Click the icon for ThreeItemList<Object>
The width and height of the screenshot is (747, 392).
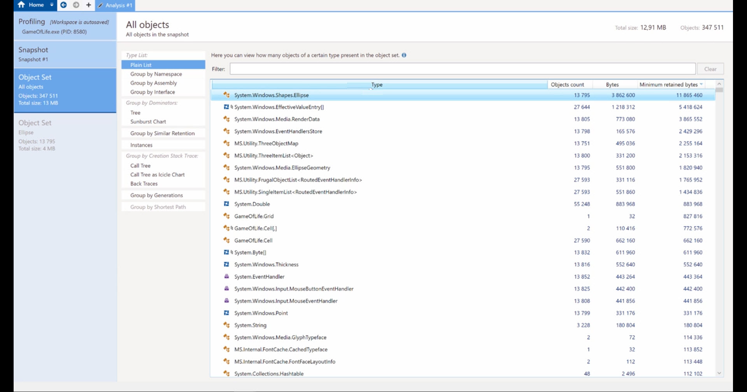226,155
